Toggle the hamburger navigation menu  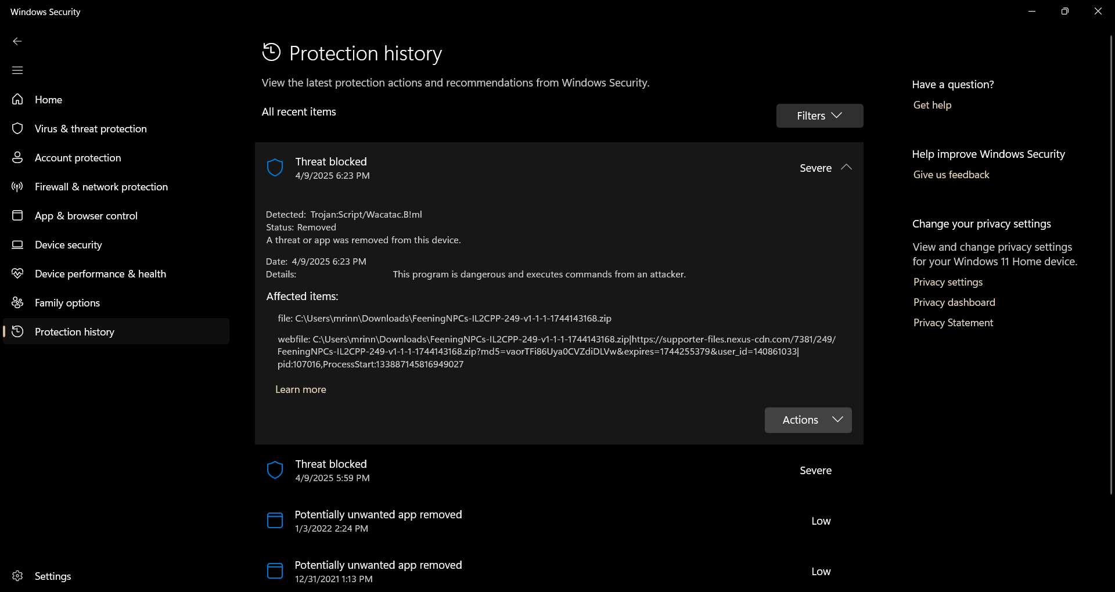(17, 70)
